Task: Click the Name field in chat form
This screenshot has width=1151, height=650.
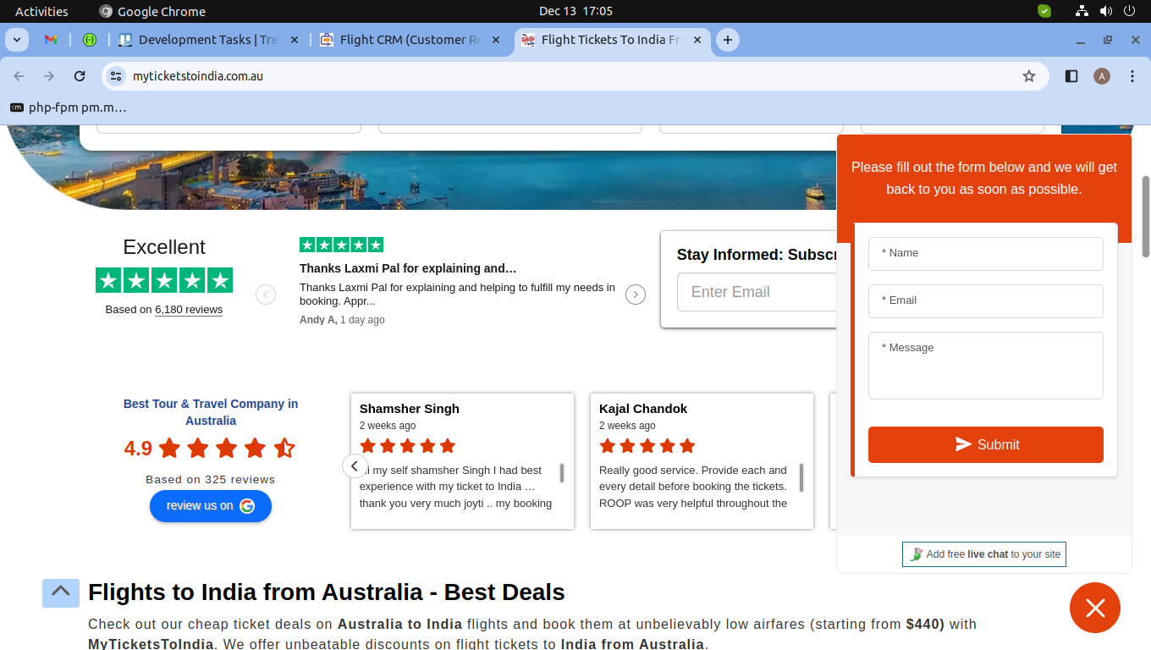Action: 986,254
